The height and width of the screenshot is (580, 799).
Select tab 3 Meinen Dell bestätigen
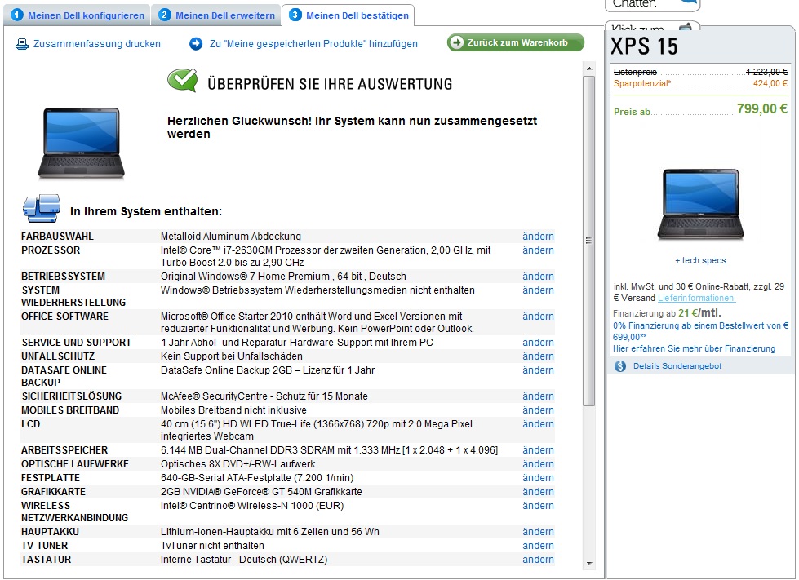(348, 15)
